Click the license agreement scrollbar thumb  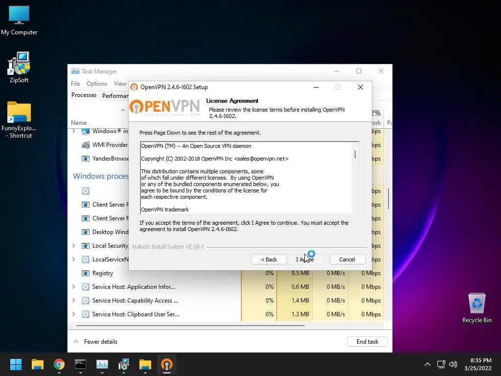coord(355,154)
